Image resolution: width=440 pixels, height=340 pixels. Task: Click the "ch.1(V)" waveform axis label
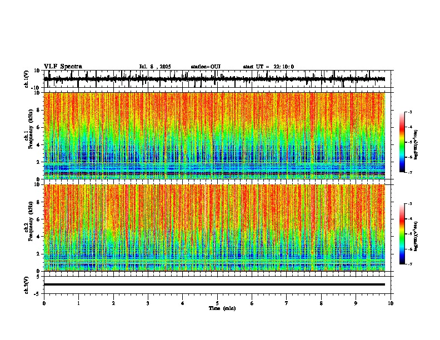coord(27,79)
